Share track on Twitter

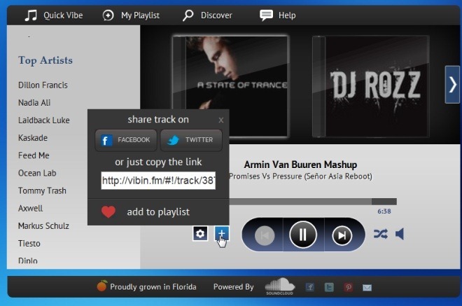(191, 140)
